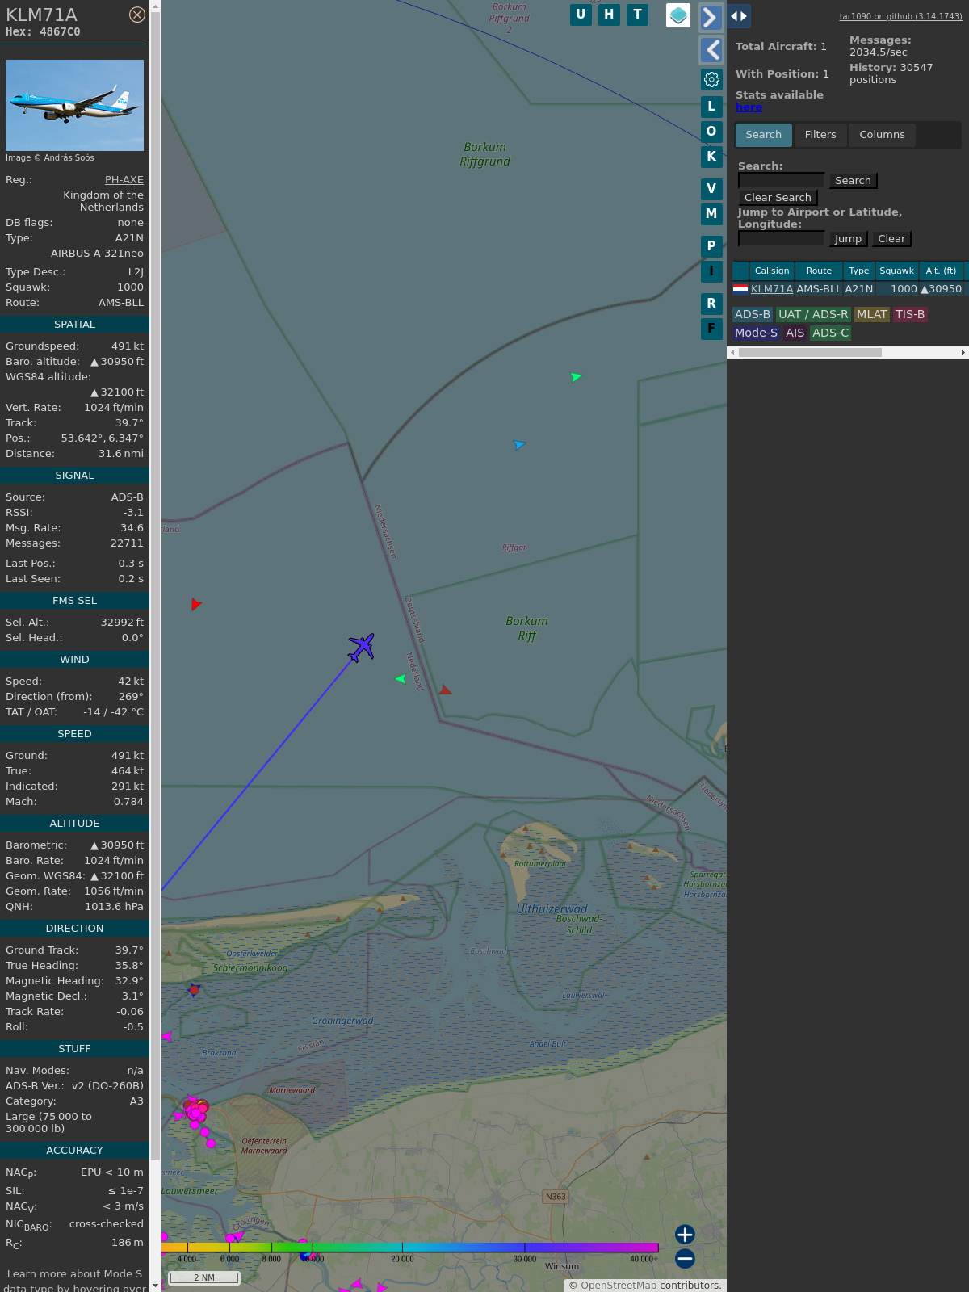The width and height of the screenshot is (969, 1292).
Task: Toggle the K map button
Action: 711,156
